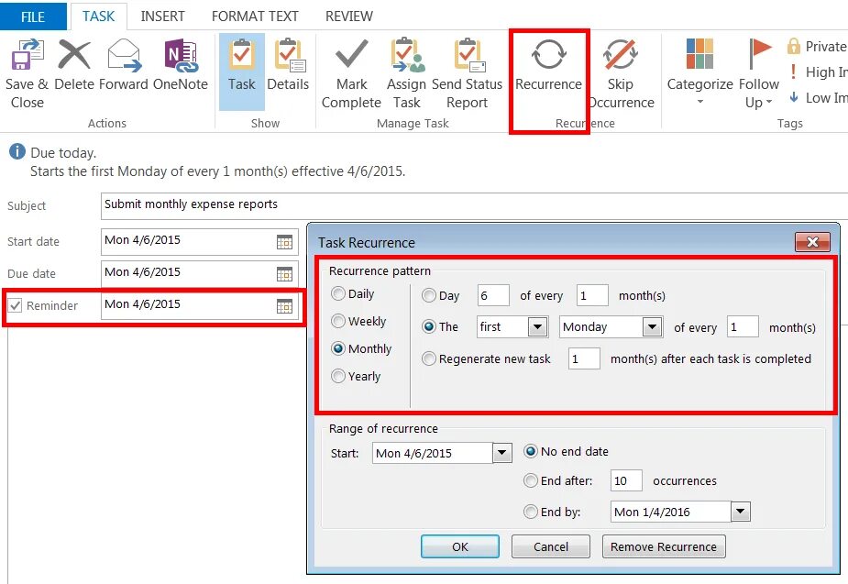
Task: Show the Task view
Action: click(242, 72)
